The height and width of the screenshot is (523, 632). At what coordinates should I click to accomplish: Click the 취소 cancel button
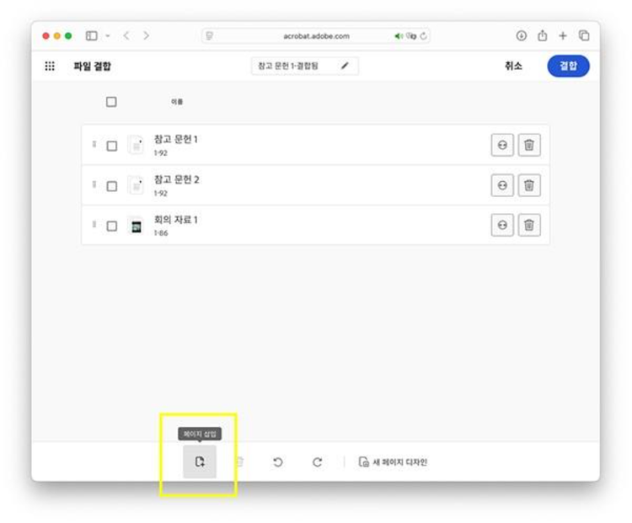pyautogui.click(x=513, y=66)
